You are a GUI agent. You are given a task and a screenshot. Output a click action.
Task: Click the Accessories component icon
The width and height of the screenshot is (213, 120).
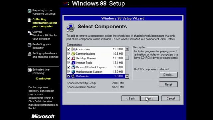73,49
